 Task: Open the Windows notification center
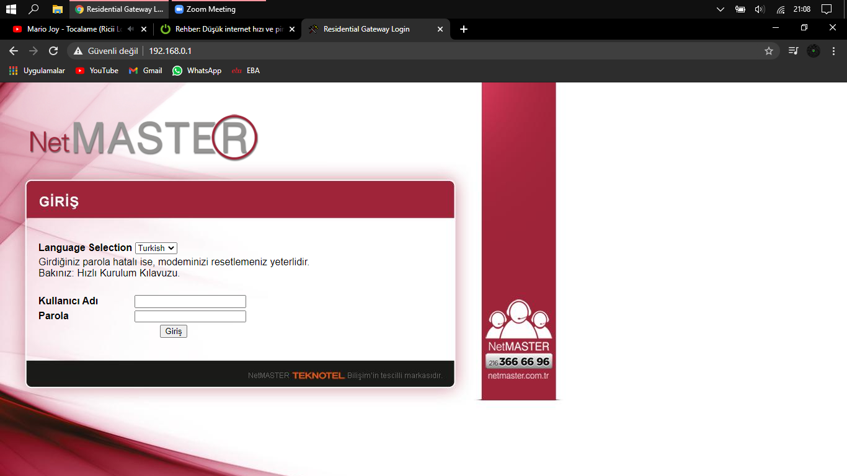pos(826,9)
